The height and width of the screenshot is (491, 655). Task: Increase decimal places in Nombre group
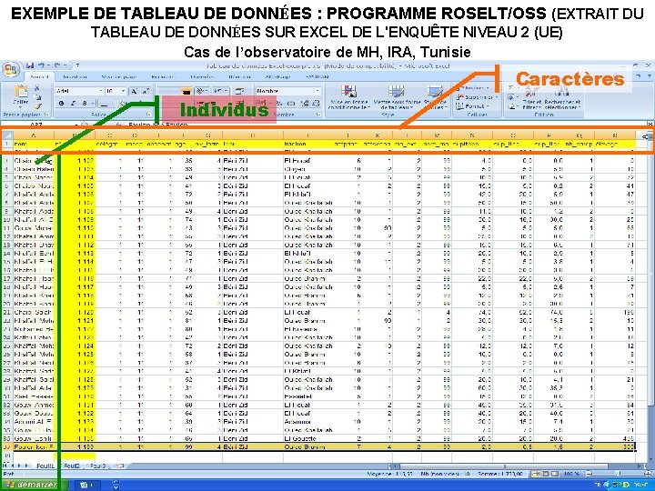305,103
